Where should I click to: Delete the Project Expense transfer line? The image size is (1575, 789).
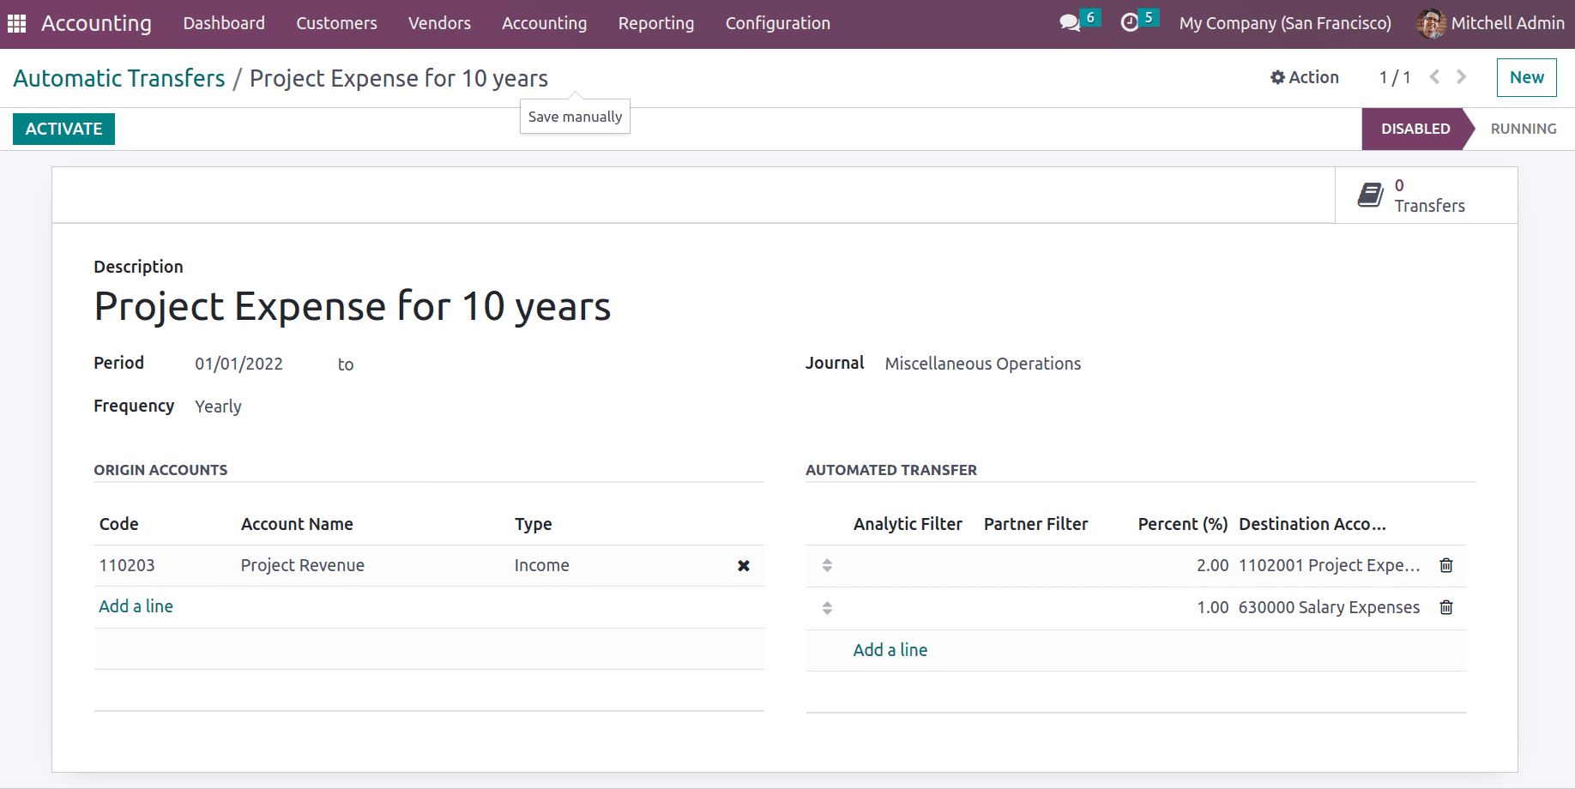point(1446,565)
